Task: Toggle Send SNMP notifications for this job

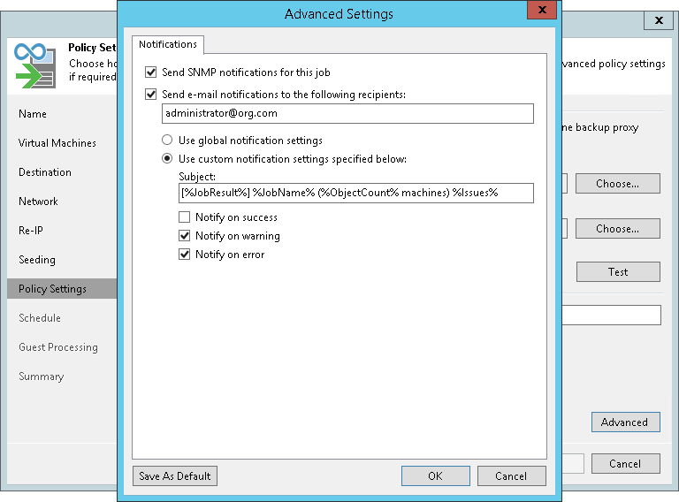Action: pos(150,72)
